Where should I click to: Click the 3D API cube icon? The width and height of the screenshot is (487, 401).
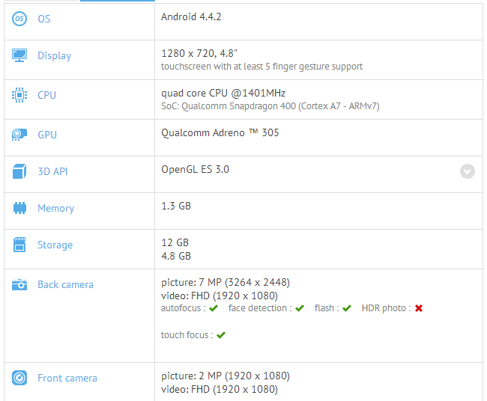(19, 171)
